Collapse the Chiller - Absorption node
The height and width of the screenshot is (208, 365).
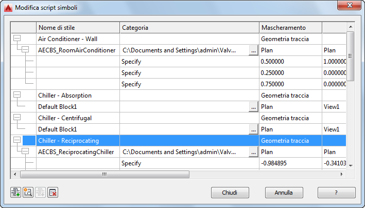point(17,96)
